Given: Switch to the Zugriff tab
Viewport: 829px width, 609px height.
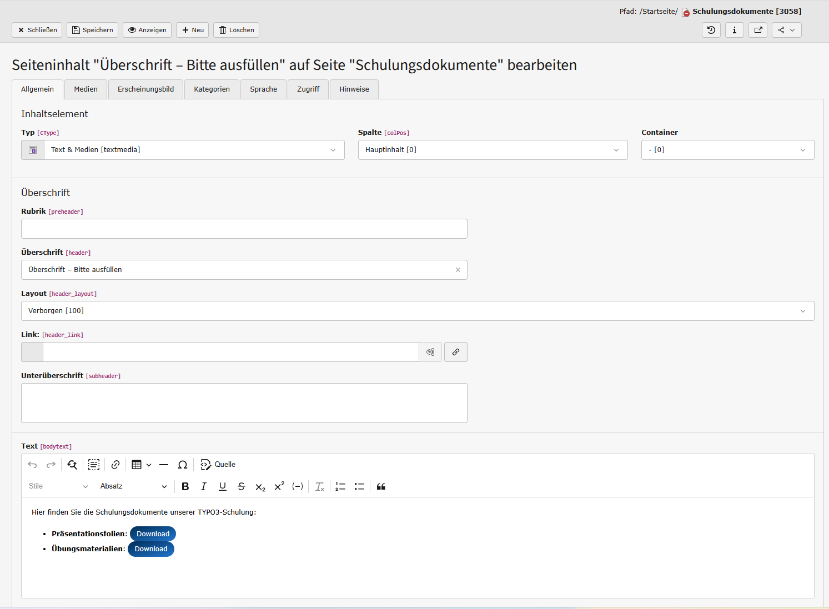Looking at the screenshot, I should pyautogui.click(x=308, y=89).
